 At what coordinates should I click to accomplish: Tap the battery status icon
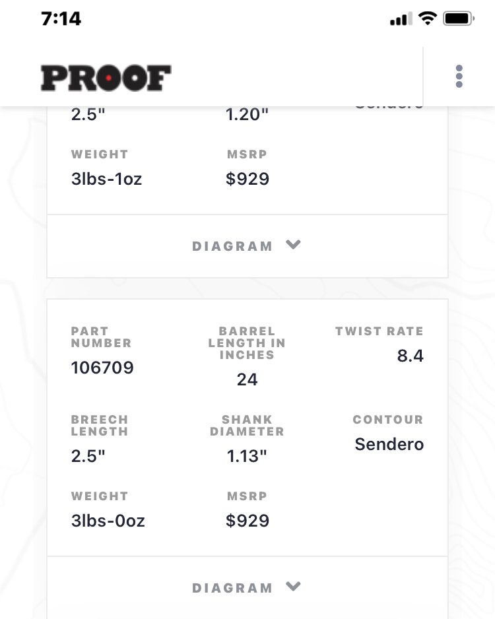point(458,18)
